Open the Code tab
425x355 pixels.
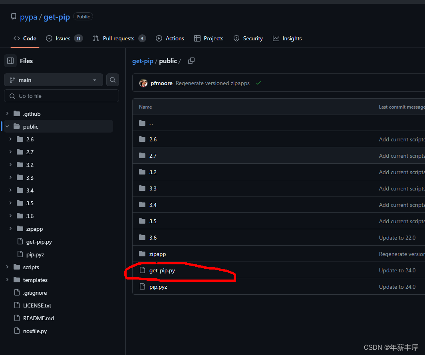coord(25,38)
